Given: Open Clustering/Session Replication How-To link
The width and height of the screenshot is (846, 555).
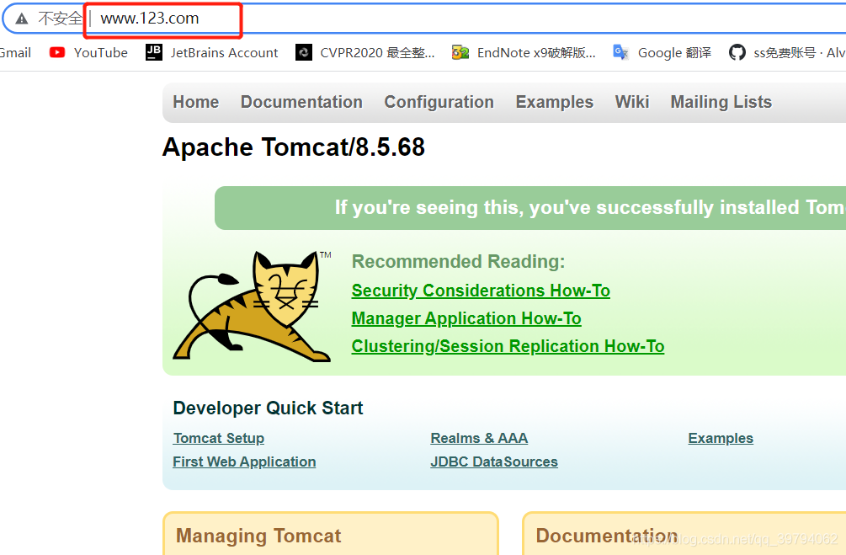Looking at the screenshot, I should pos(508,346).
